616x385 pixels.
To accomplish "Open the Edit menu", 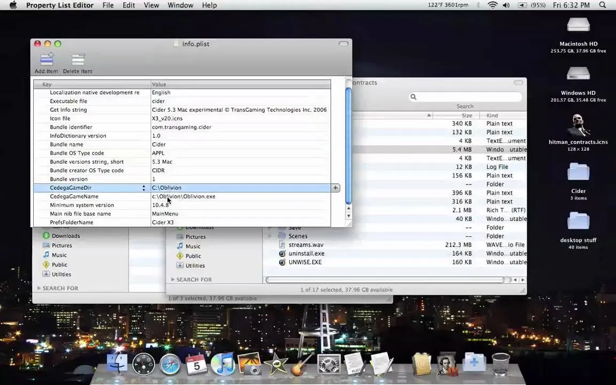I will tap(129, 5).
